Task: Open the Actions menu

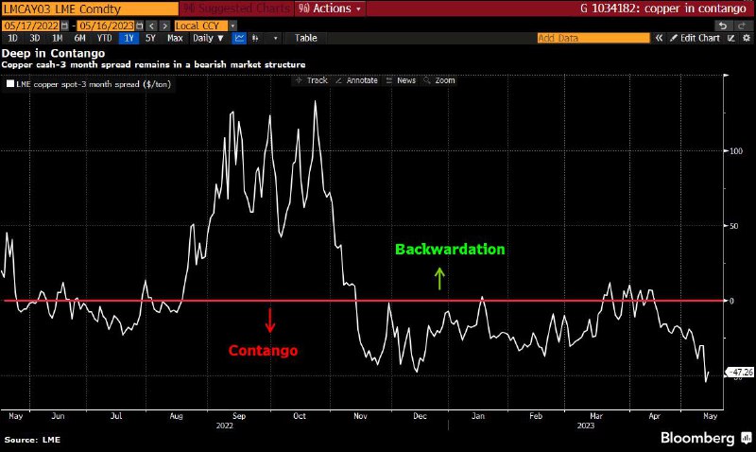Action: click(x=330, y=9)
